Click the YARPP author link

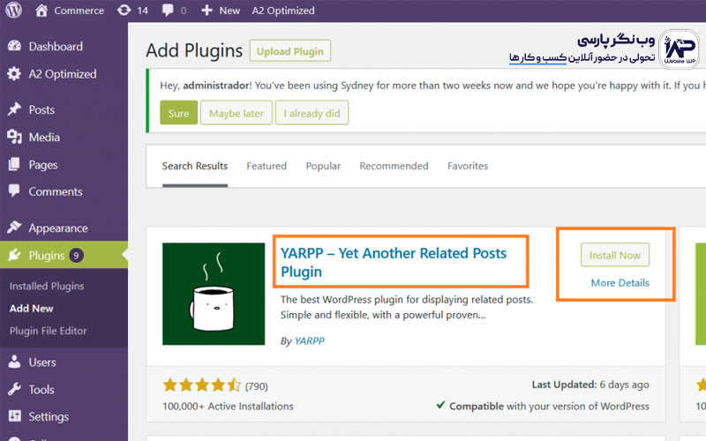(x=309, y=340)
